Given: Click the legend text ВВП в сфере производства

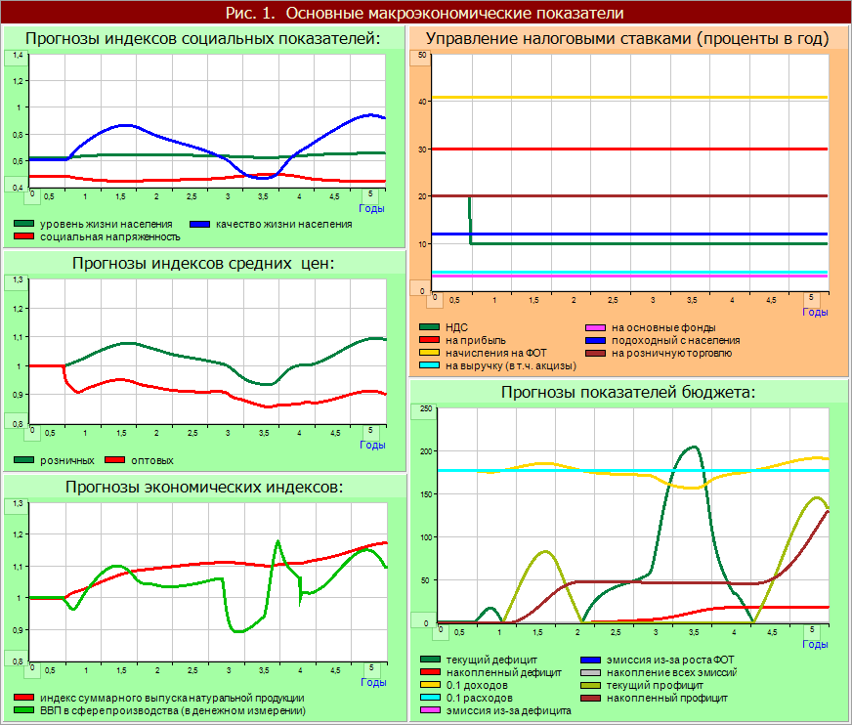Looking at the screenshot, I should 173,710.
